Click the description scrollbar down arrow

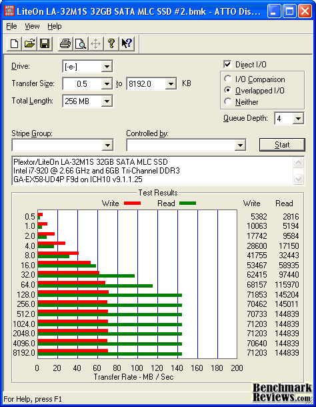299,179
